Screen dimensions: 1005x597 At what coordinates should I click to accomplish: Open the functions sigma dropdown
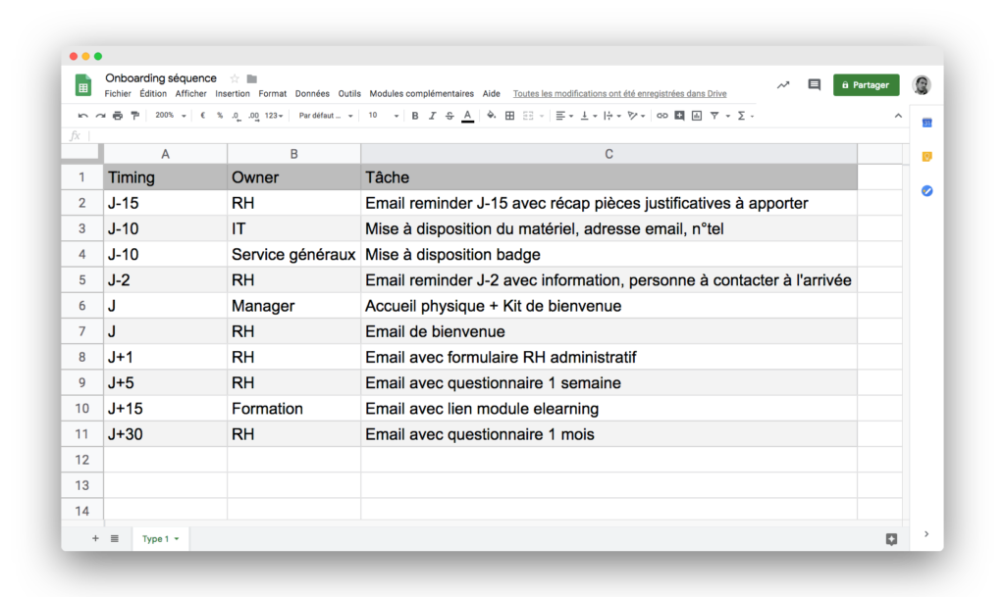pos(745,116)
